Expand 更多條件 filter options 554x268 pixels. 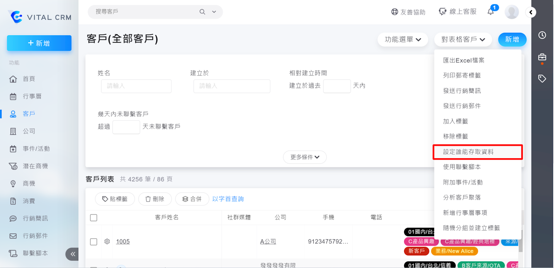pyautogui.click(x=305, y=157)
